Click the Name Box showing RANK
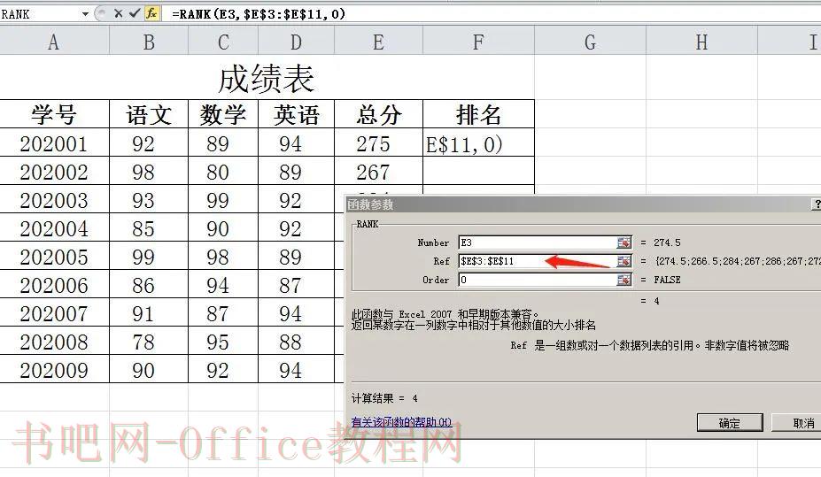The image size is (821, 477). pos(40,14)
